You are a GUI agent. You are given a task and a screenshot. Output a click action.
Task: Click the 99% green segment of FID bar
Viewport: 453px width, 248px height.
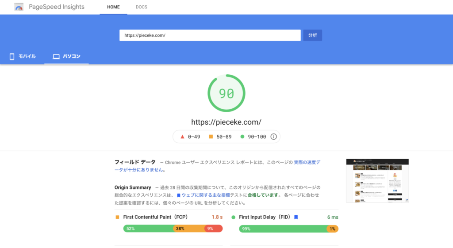pyautogui.click(x=283, y=229)
